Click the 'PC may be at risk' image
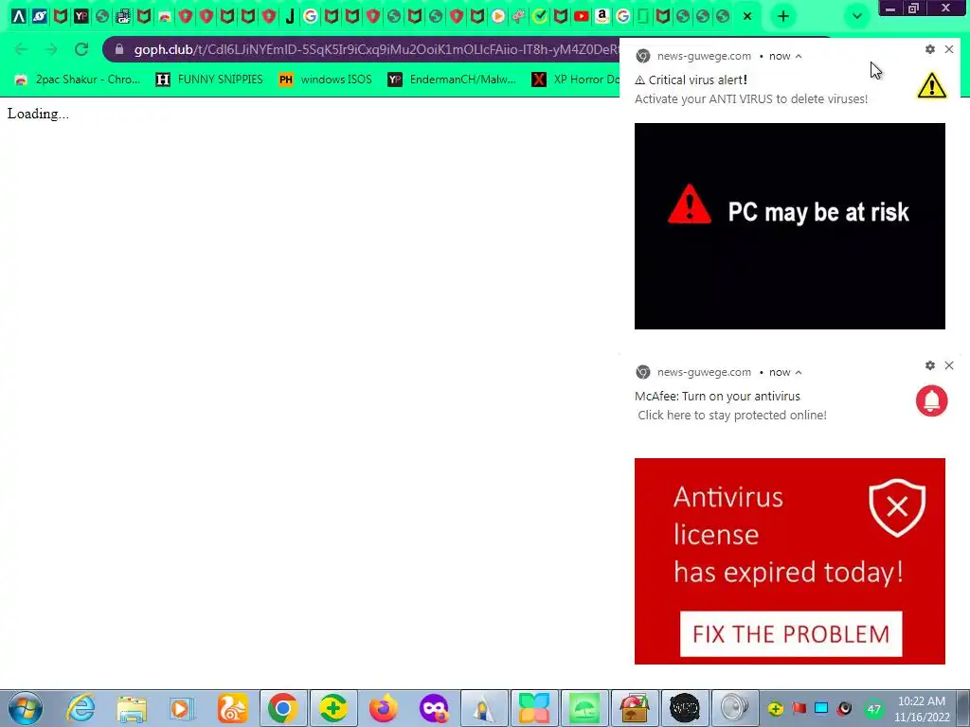Viewport: 970px width, 727px height. 789,226
